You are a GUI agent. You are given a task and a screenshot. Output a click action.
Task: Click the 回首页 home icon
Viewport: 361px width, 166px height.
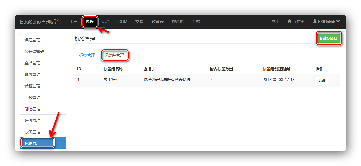click(x=296, y=22)
